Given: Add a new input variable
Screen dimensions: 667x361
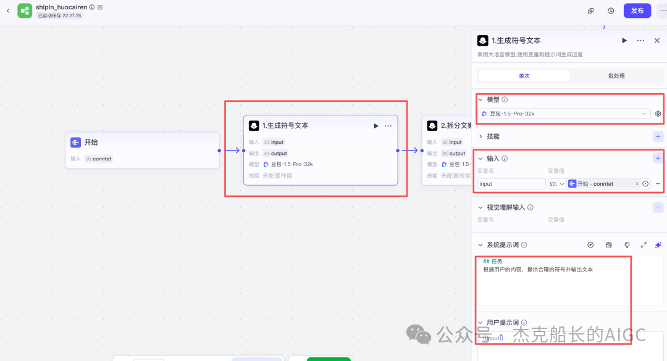Looking at the screenshot, I should click(x=658, y=158).
